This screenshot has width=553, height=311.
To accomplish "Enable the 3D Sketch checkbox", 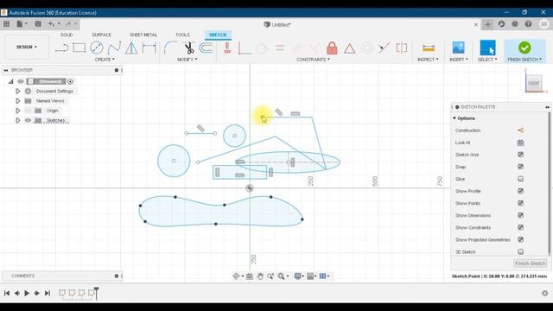I will coord(520,251).
